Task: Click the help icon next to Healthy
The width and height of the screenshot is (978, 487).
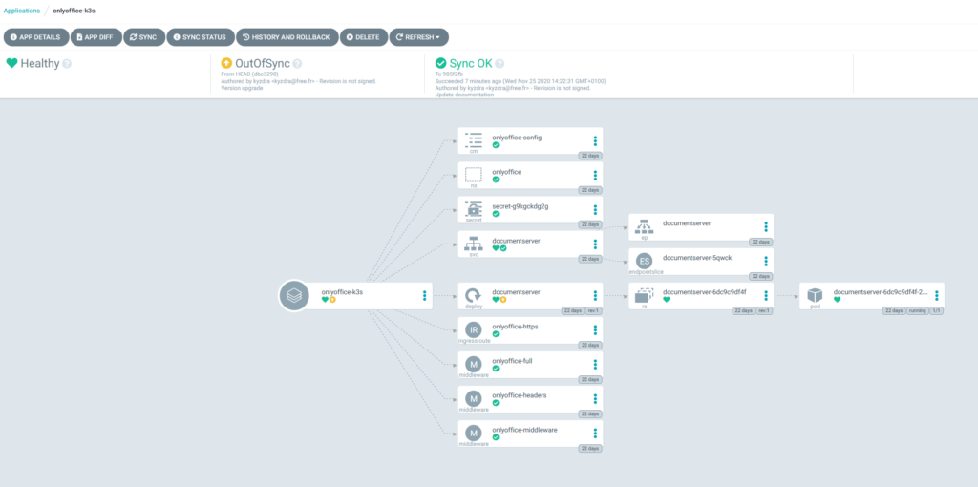Action: (67, 64)
